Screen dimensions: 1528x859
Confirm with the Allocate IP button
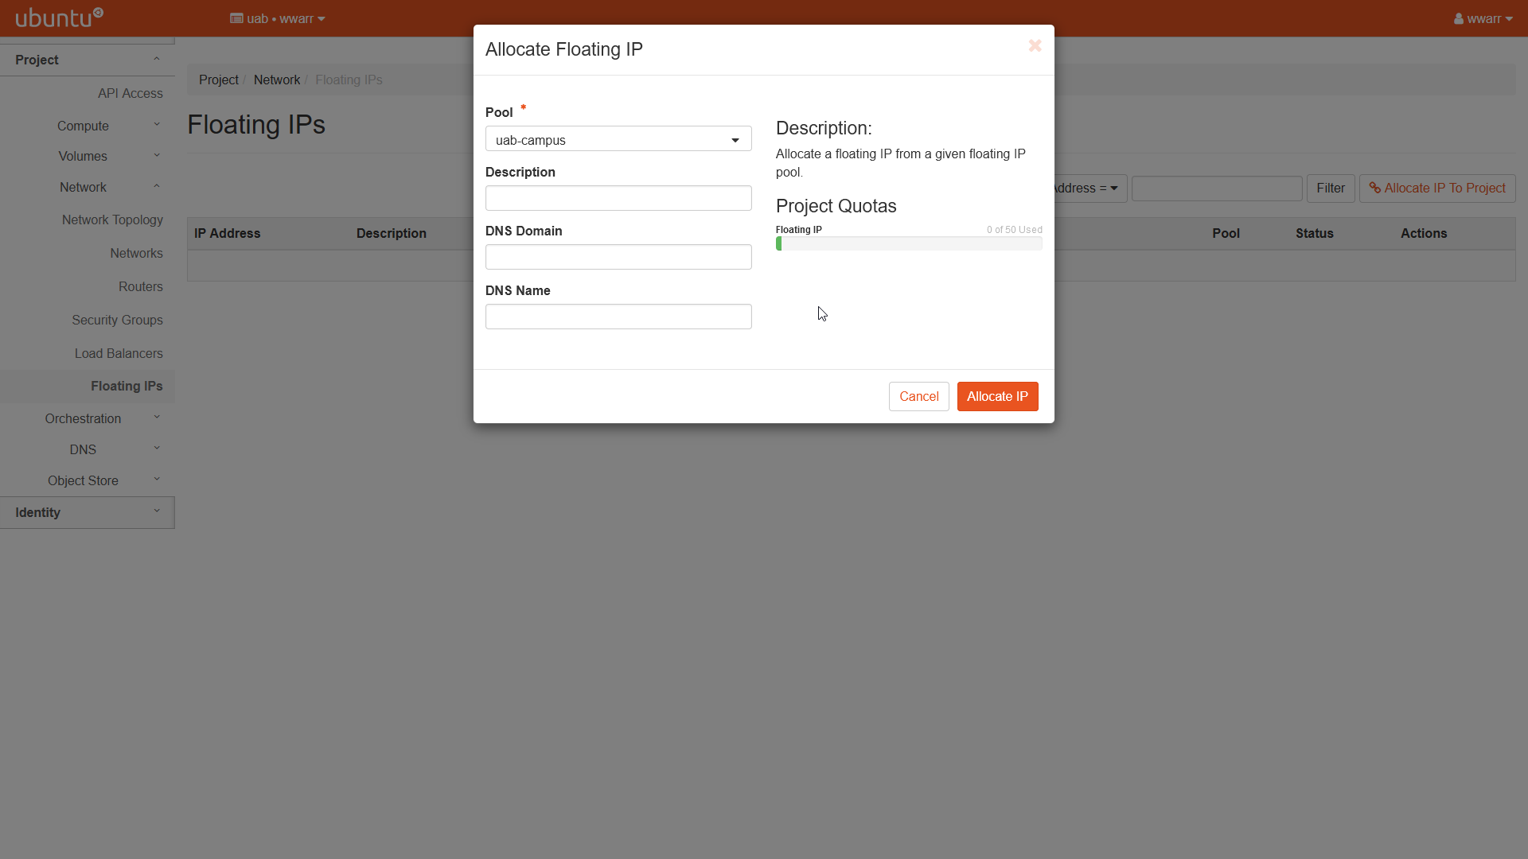tap(997, 396)
